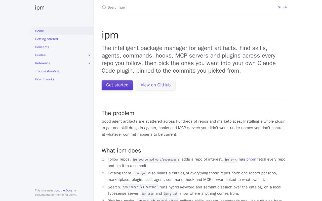Expand the Guides section chevron
This screenshot has height=201, width=322.
click(x=89, y=55)
